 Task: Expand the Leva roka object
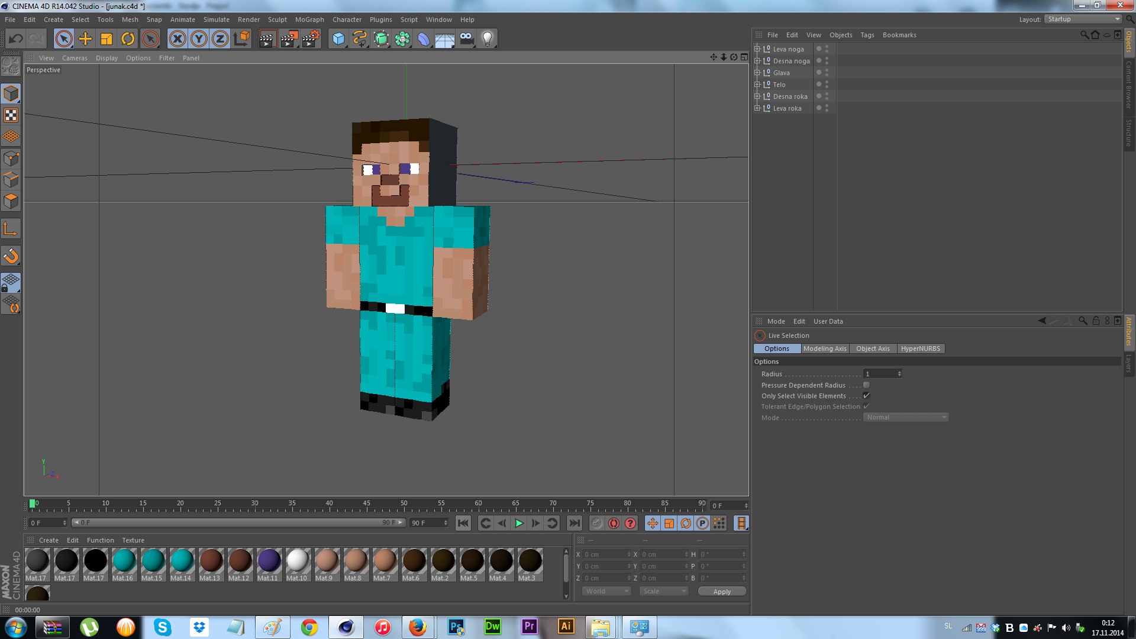click(757, 108)
